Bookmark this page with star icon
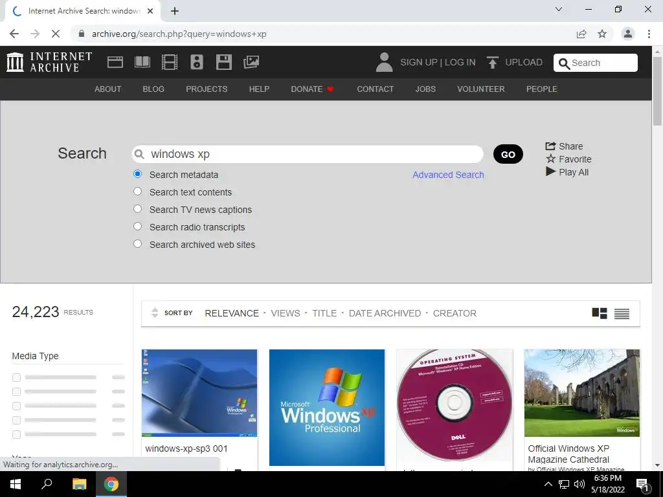This screenshot has width=663, height=497. 602,34
